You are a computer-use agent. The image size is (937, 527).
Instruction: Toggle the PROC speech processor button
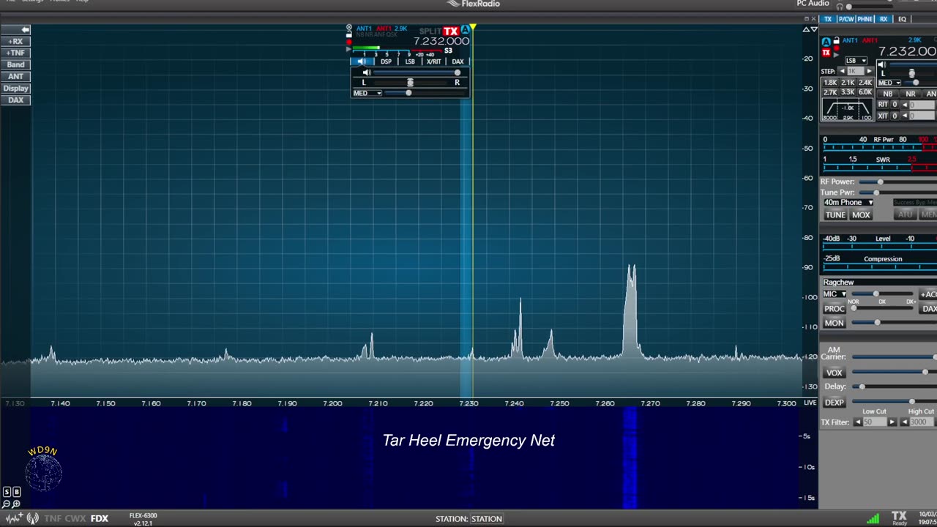pos(835,309)
